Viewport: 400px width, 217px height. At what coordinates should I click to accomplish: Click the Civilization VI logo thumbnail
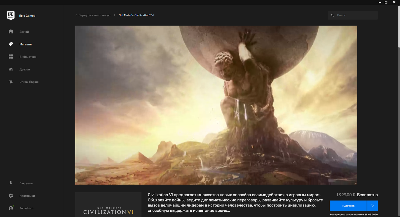108,205
